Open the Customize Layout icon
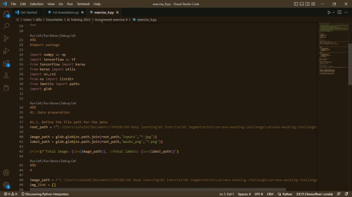The width and height of the screenshot is (352, 197). [x=313, y=4]
